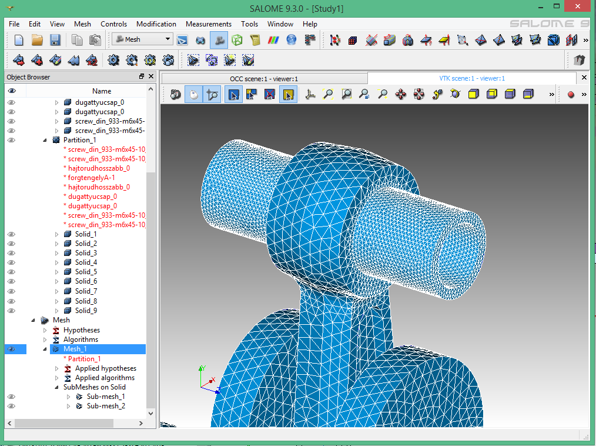Toggle visibility eye of Mesh_1
Viewport: 596px width, 446px height.
(11, 349)
